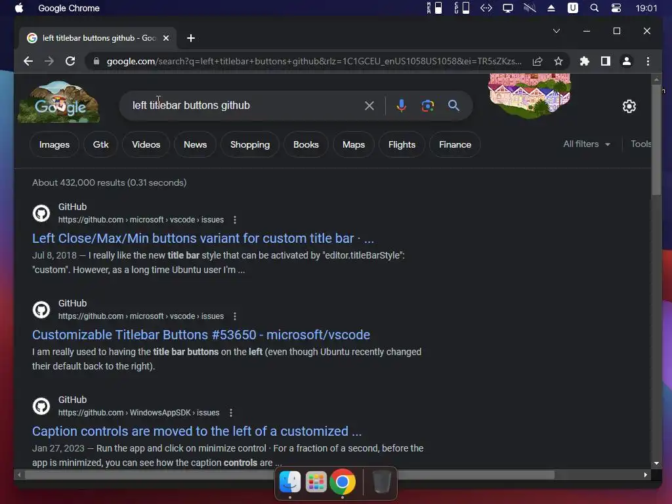Open Shopping results
Image resolution: width=672 pixels, height=504 pixels.
pos(250,144)
